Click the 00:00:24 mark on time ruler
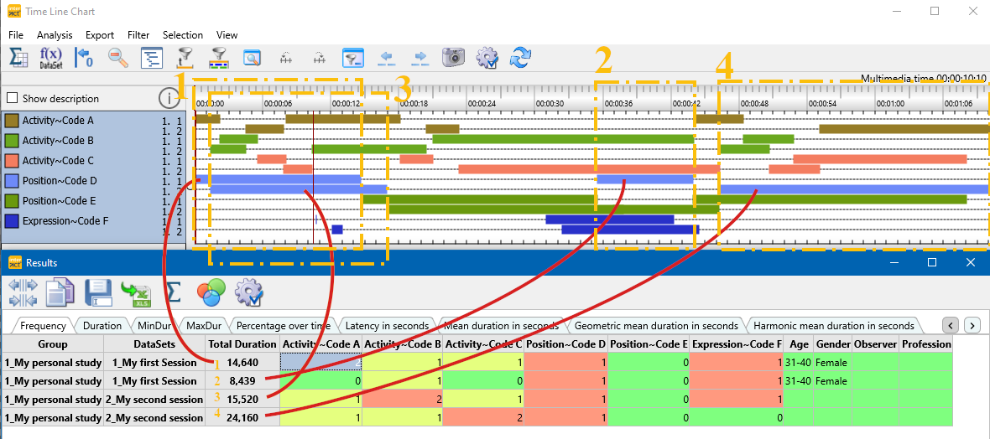Image resolution: width=990 pixels, height=439 pixels. click(x=483, y=103)
